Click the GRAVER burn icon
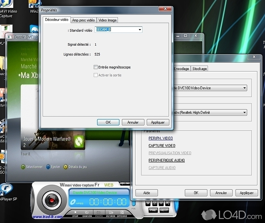Screen dimensions: 265x223 (87, 213)
